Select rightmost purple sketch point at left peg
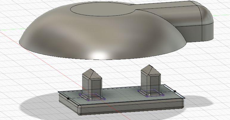 point(104,99)
